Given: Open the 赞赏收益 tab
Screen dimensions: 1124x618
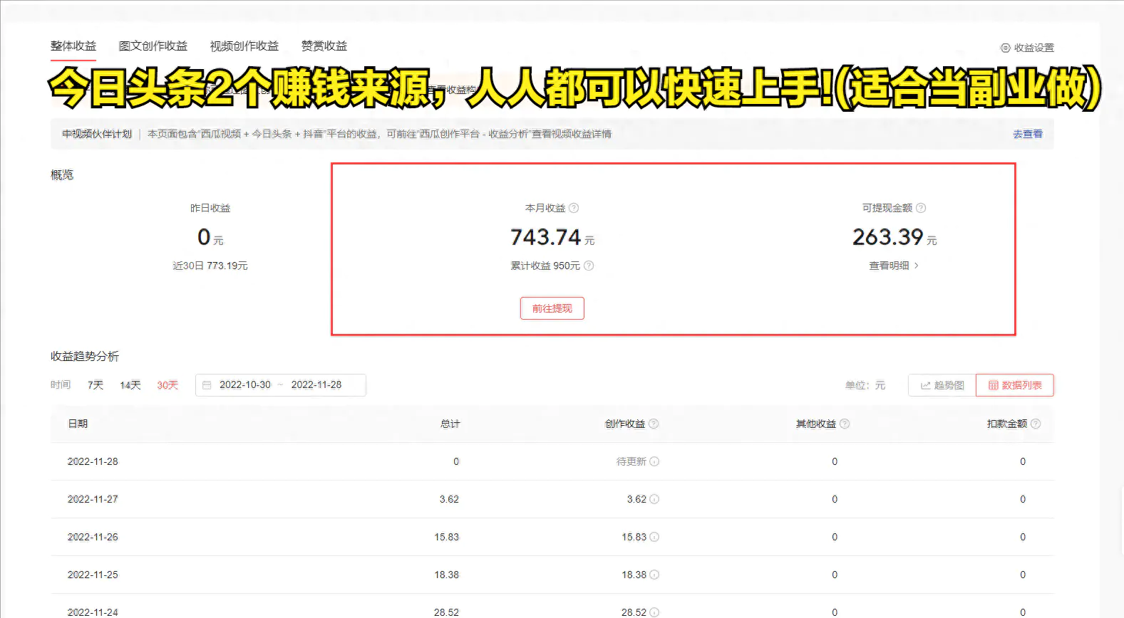Looking at the screenshot, I should pos(324,46).
